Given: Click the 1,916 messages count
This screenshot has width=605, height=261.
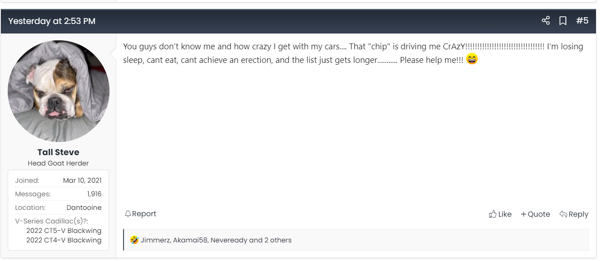Looking at the screenshot, I should click(x=94, y=194).
